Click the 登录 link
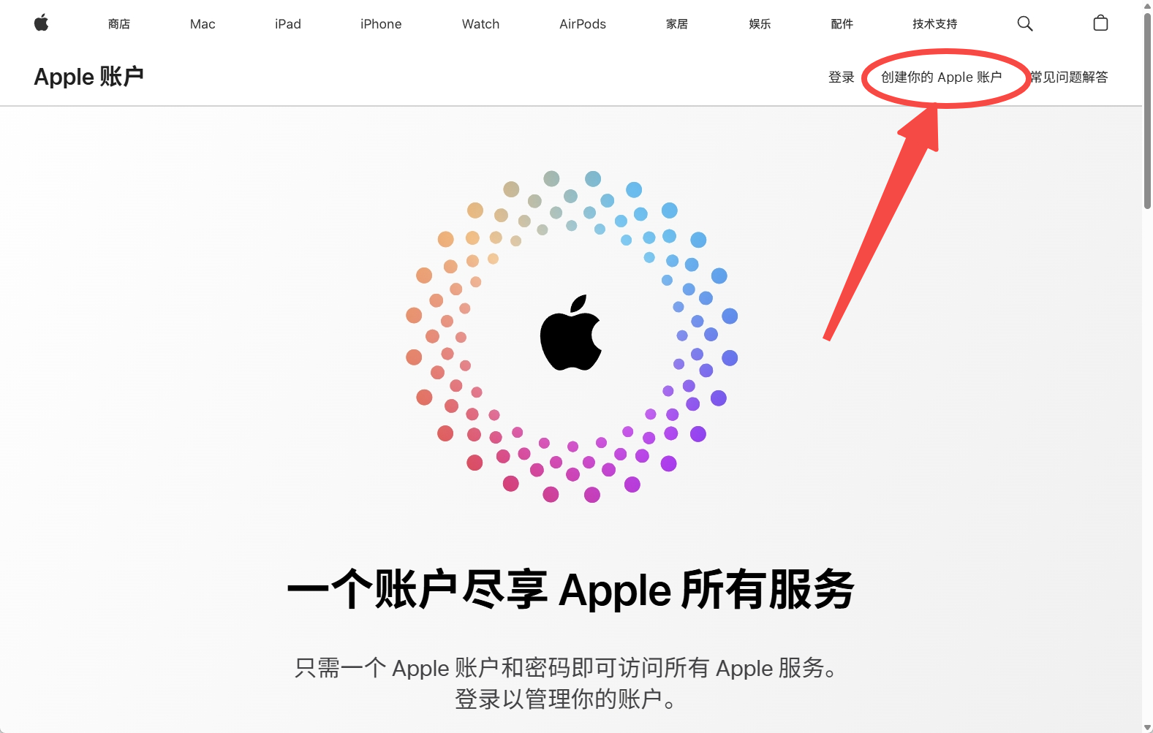This screenshot has height=733, width=1153. pyautogui.click(x=842, y=77)
